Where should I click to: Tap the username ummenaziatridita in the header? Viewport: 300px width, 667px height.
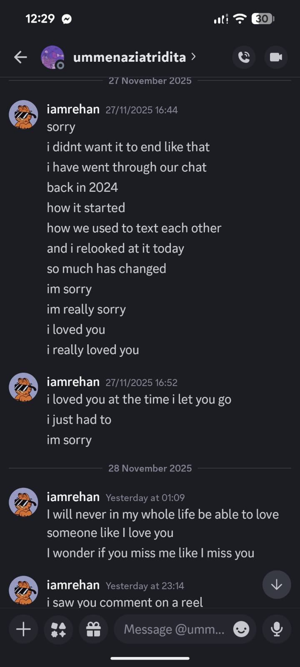129,57
